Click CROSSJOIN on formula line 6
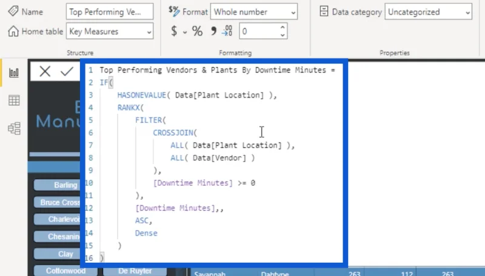 pos(173,133)
